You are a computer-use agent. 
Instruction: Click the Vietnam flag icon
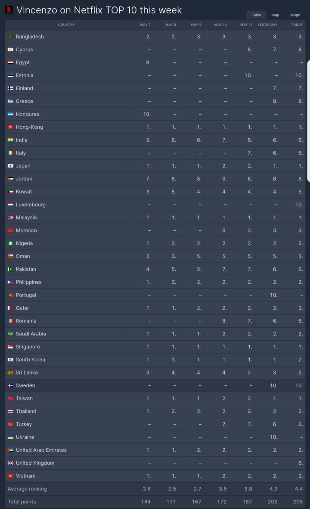click(11, 476)
